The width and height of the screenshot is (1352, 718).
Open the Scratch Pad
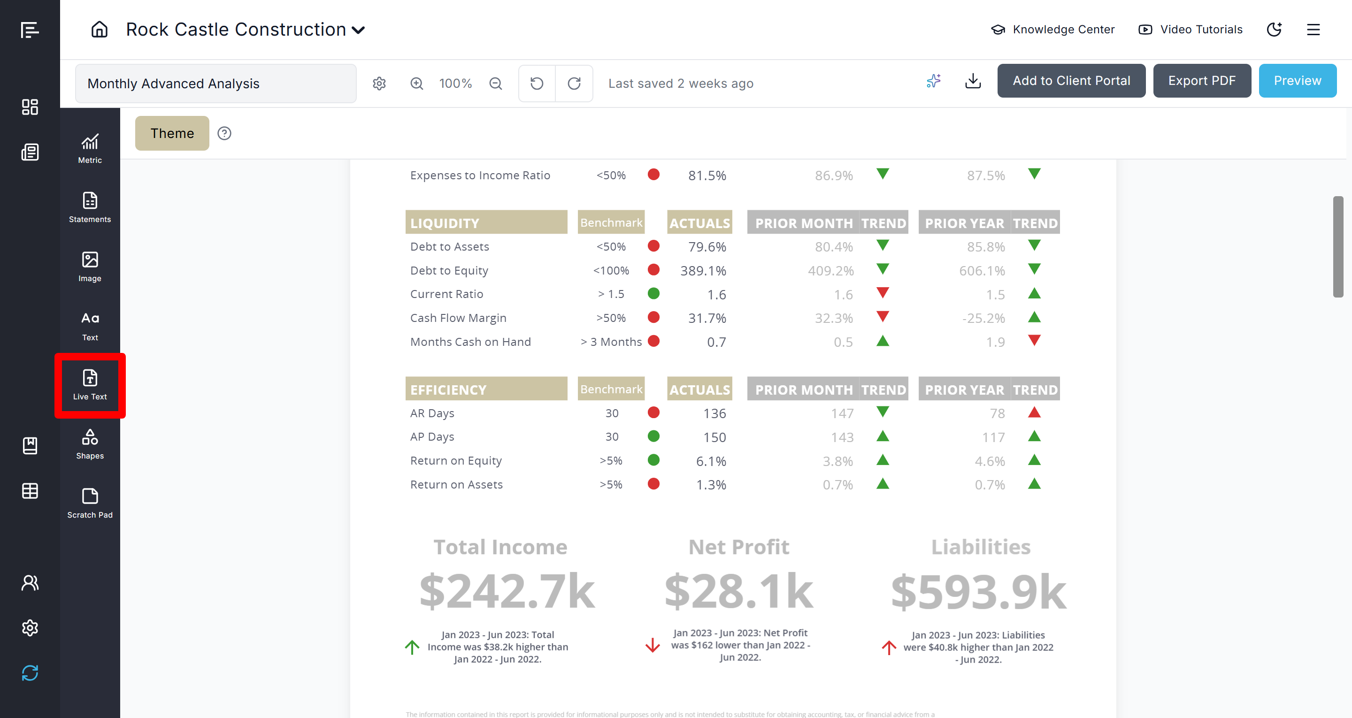pyautogui.click(x=90, y=503)
